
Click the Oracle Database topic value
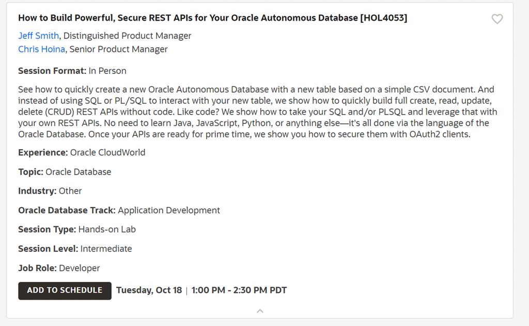[78, 172]
